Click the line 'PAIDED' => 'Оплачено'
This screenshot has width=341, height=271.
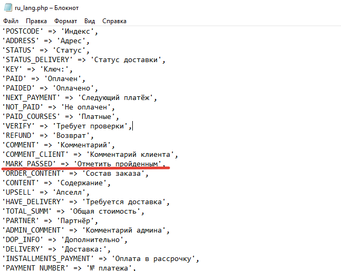point(50,88)
